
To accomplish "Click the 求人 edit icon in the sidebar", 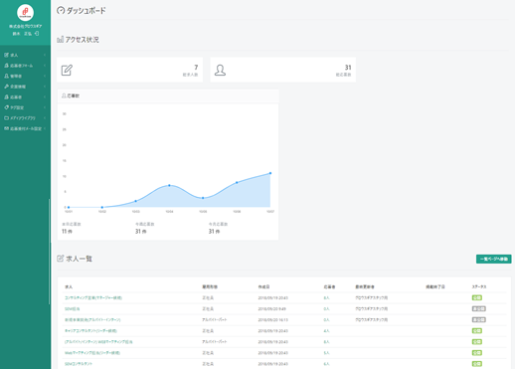I will (x=6, y=55).
